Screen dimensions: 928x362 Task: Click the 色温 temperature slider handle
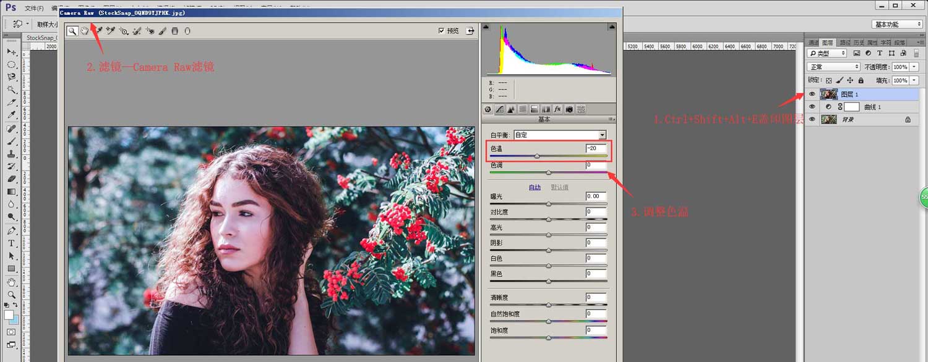(537, 156)
